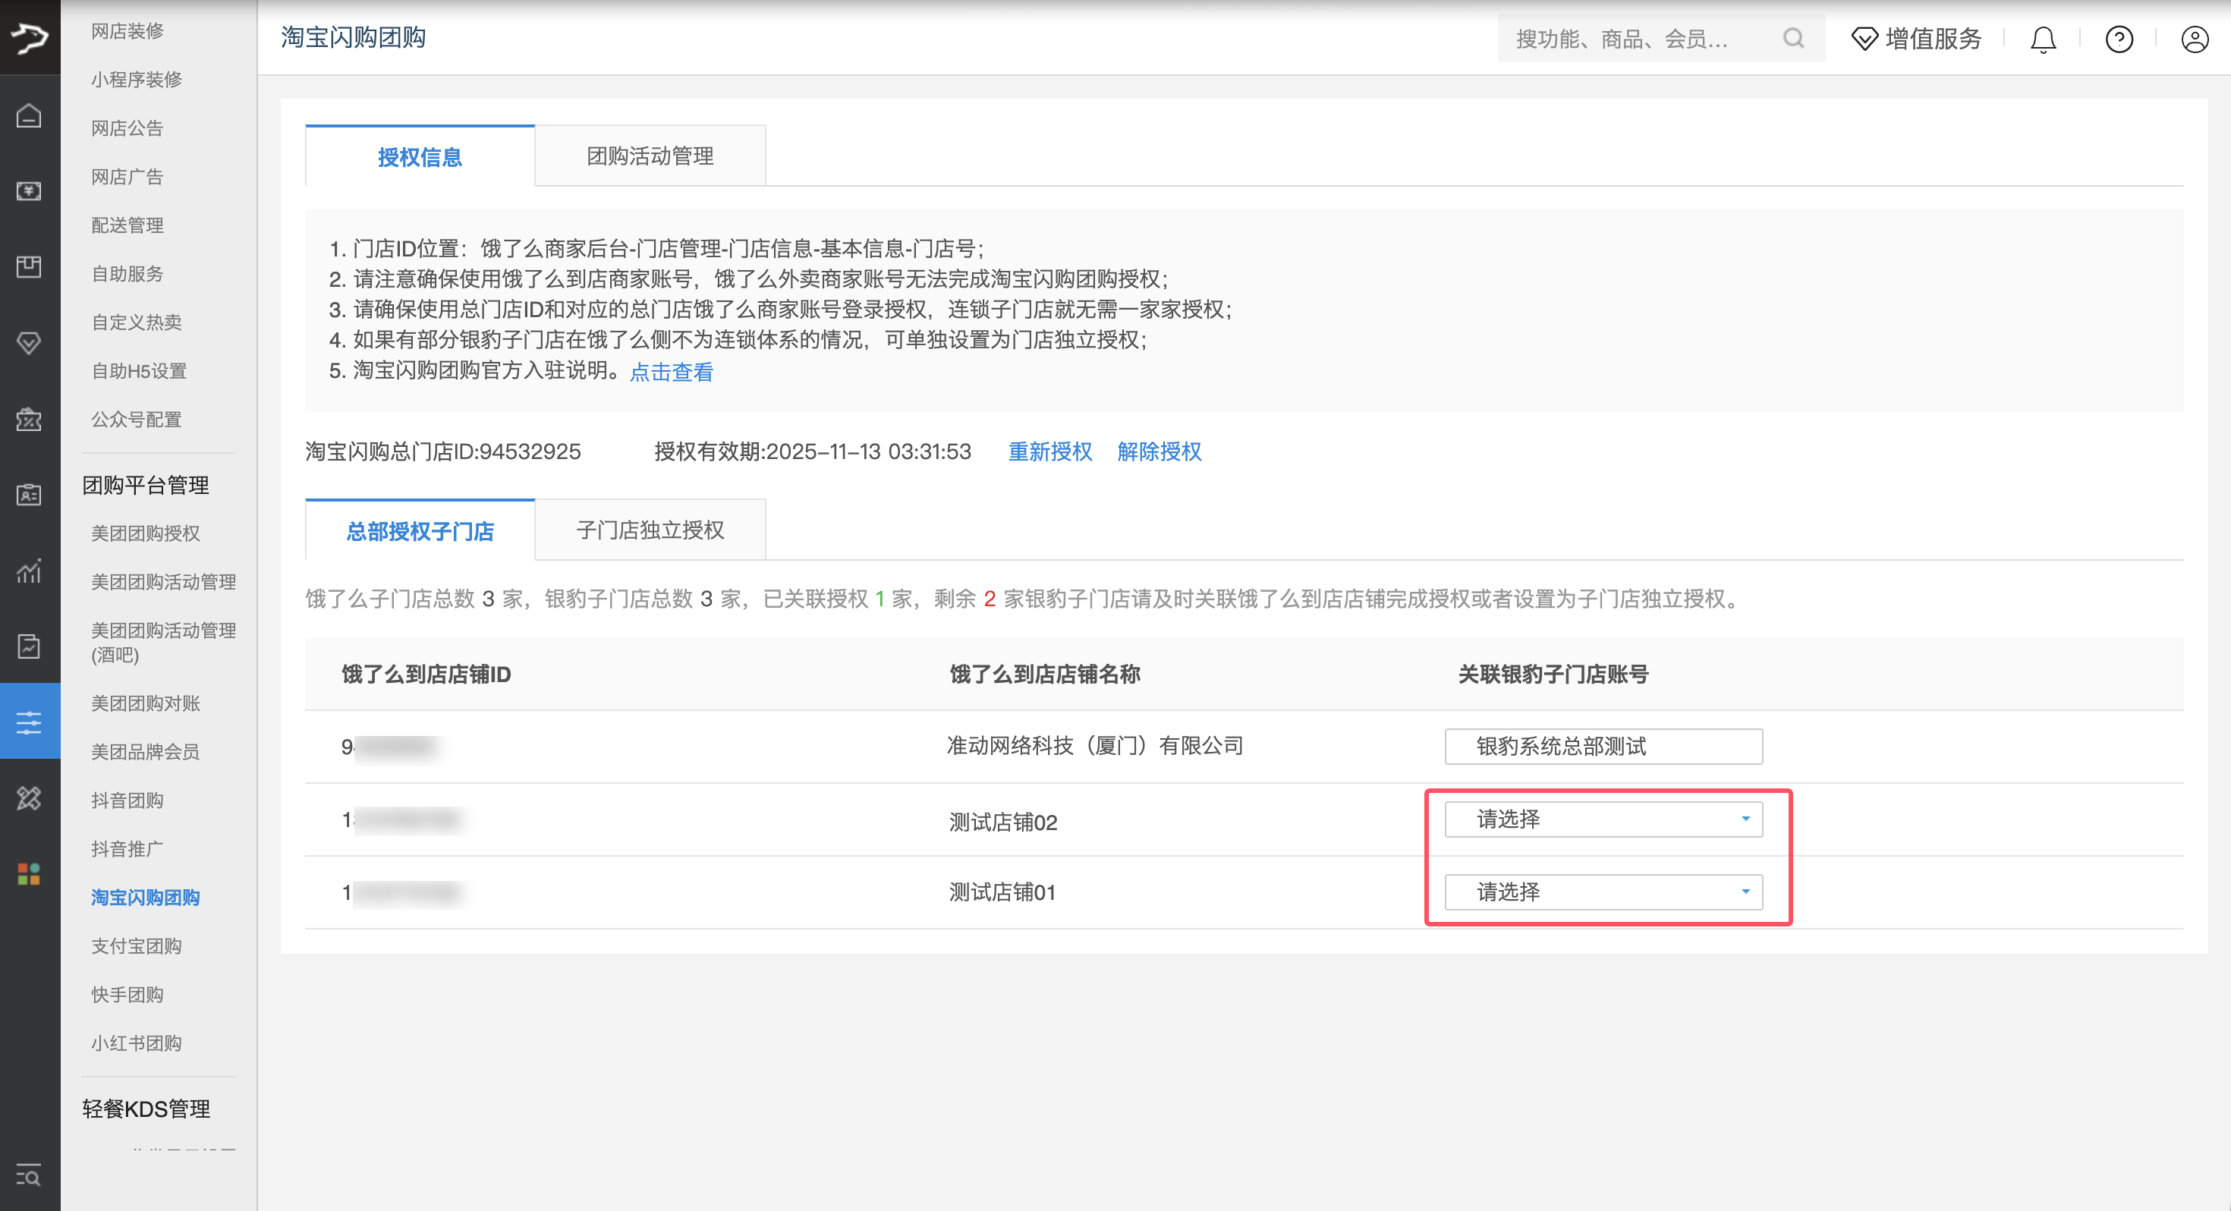The image size is (2231, 1211).
Task: Click the notification bell icon
Action: click(2042, 39)
